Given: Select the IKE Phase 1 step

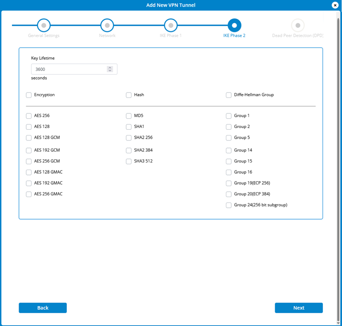Looking at the screenshot, I should point(171,25).
